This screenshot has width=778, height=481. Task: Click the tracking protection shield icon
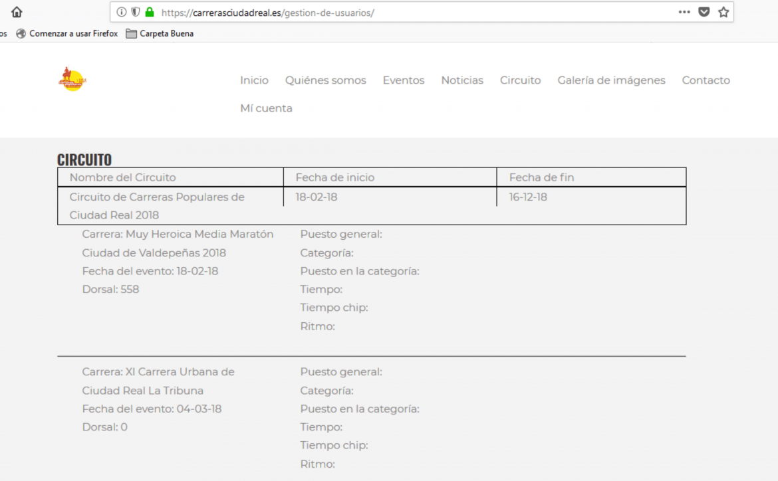(136, 12)
